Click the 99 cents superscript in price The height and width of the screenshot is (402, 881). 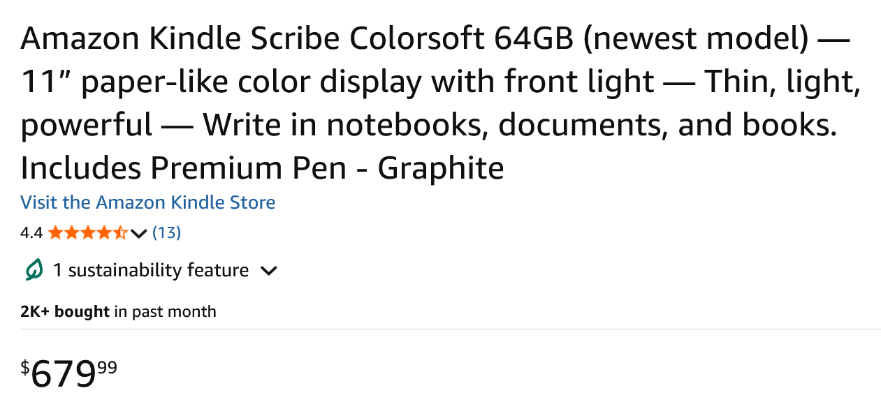(x=107, y=367)
